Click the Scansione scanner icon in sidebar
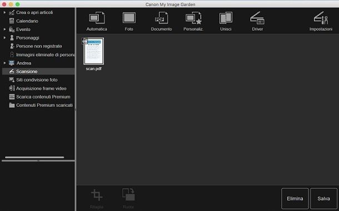Viewport: 339px width, 211px height. coord(12,71)
